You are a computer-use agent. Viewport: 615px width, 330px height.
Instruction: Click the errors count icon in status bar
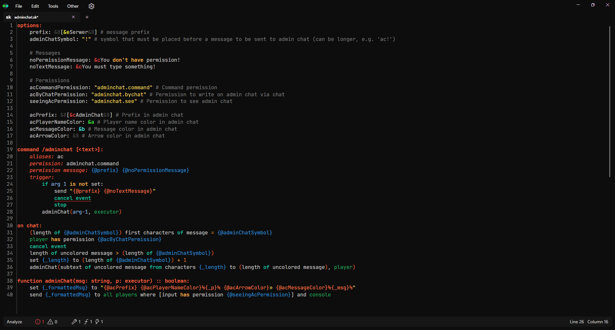point(38,322)
